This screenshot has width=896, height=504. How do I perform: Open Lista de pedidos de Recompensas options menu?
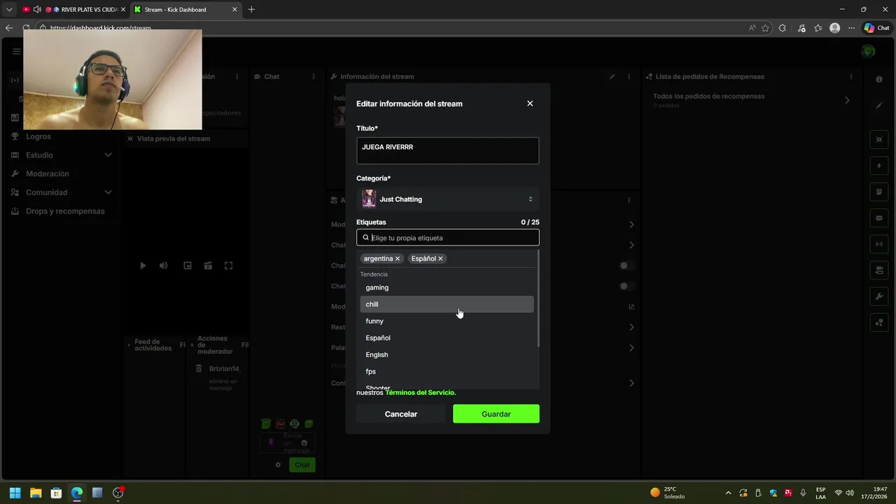tap(851, 76)
